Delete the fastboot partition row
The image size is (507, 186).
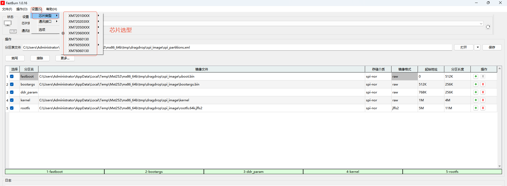483,77
